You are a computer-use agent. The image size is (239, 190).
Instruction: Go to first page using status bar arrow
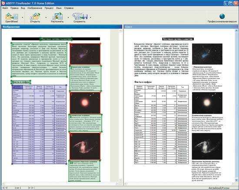3,188
